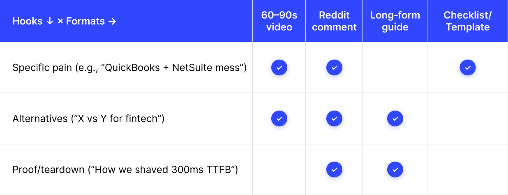Click the checkmark for Specific pain 60–90s video
This screenshot has height=195, width=508.
click(279, 67)
